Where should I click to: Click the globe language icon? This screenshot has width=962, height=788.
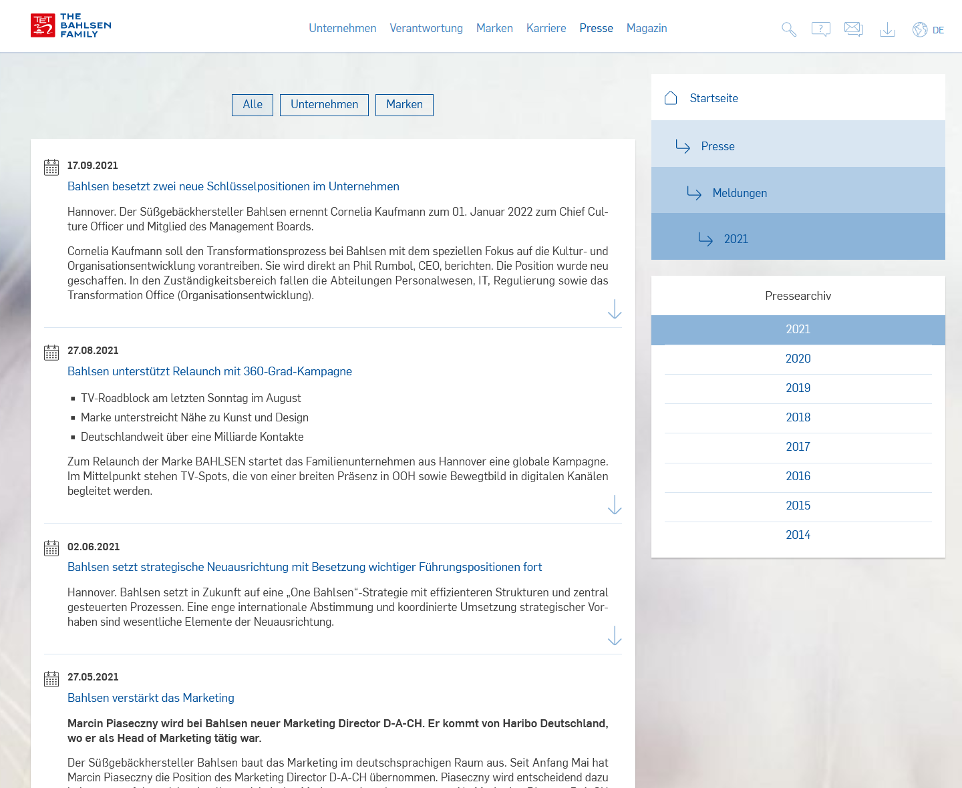point(920,29)
